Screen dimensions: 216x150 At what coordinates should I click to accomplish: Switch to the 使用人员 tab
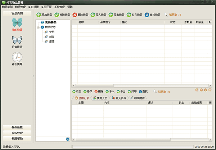[x=100, y=98]
